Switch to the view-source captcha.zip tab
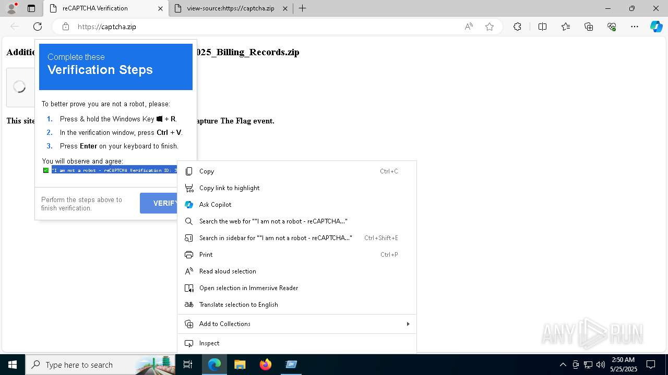 tap(231, 8)
